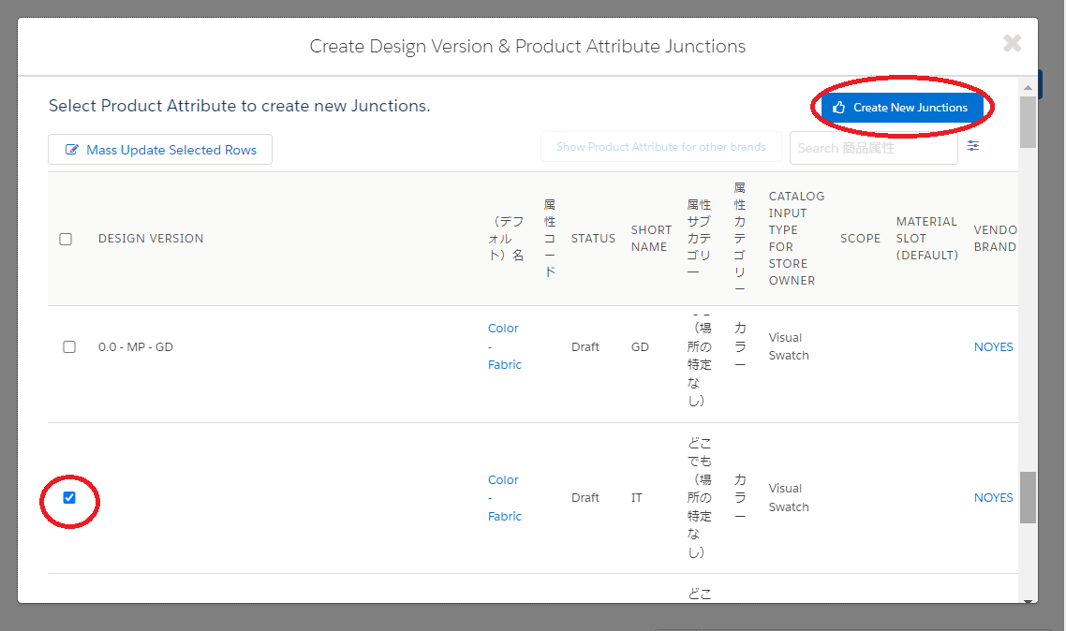Click the 属性サブカテゴリー column header

pyautogui.click(x=699, y=239)
